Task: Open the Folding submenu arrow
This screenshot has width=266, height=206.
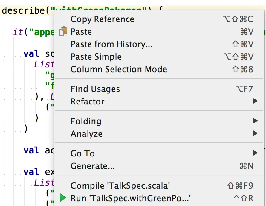Action: tap(255, 121)
